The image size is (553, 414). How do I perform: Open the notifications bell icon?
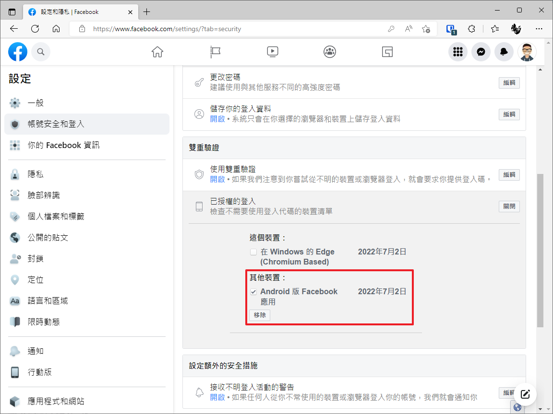504,52
